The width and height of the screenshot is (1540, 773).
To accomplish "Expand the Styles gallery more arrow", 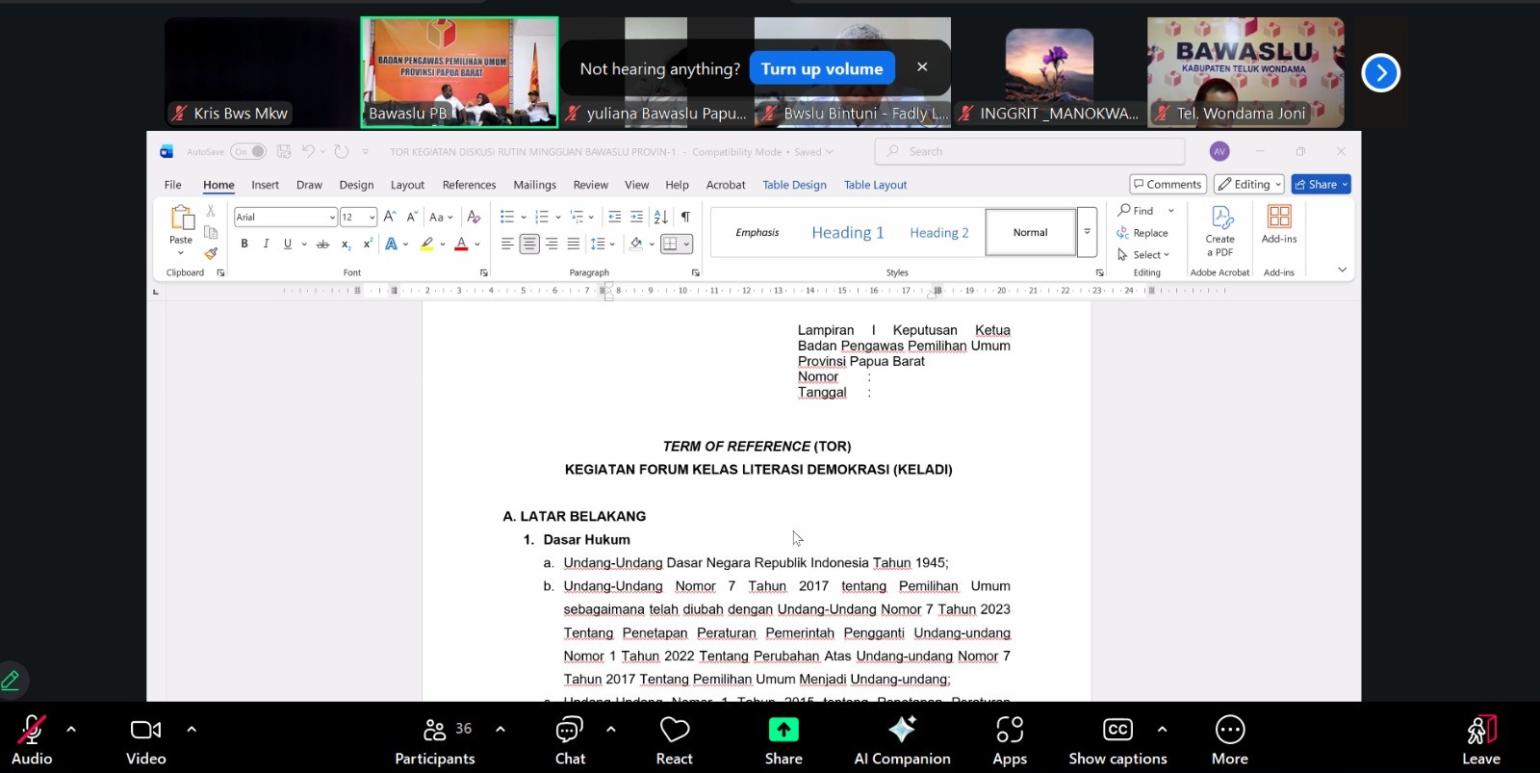I will [1087, 232].
